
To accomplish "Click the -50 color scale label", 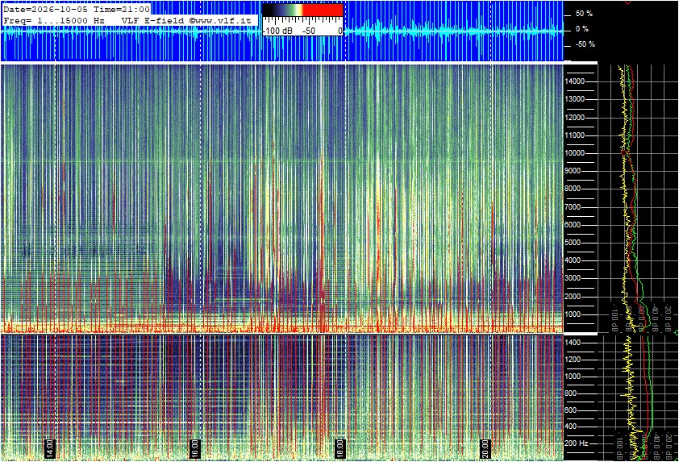I will pos(308,31).
